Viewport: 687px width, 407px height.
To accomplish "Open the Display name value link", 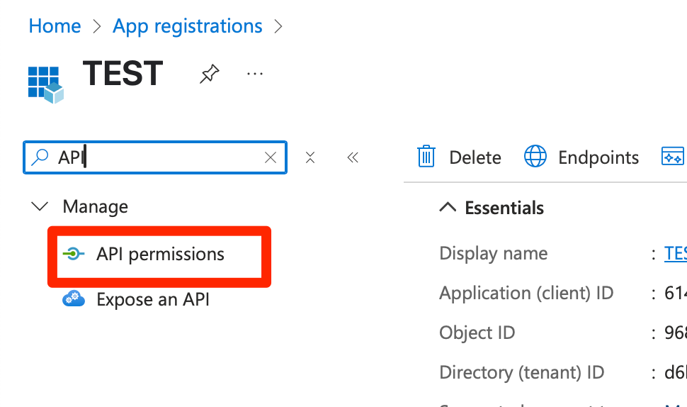I will click(675, 254).
